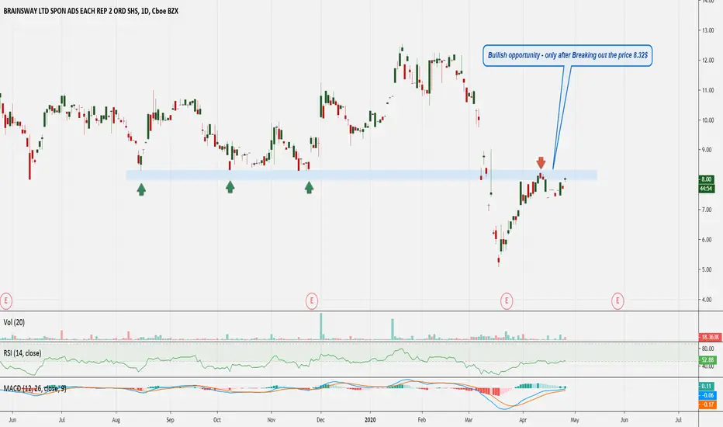Click the MACD signal value -0.17

pyautogui.click(x=707, y=404)
